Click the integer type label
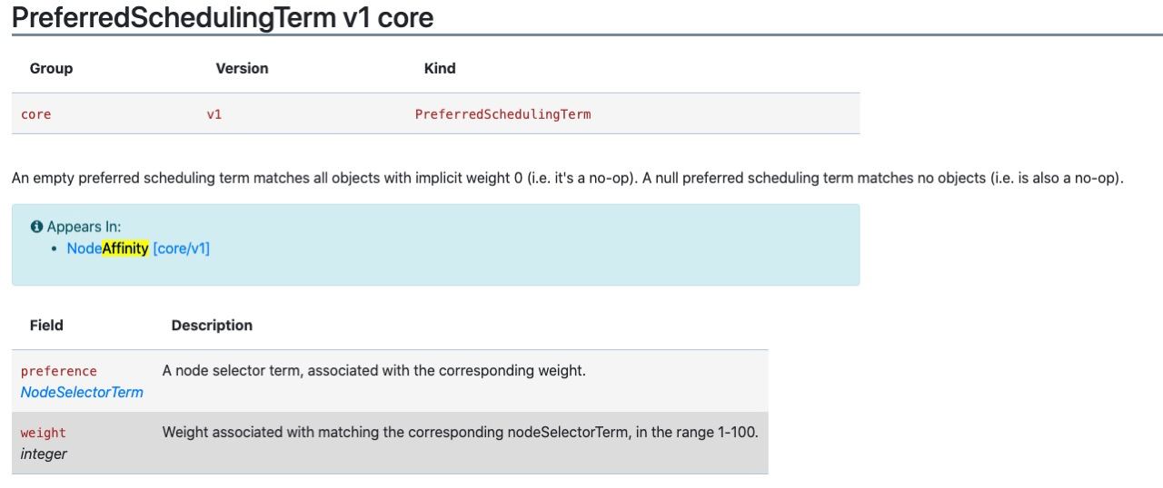The width and height of the screenshot is (1163, 488). 44,454
